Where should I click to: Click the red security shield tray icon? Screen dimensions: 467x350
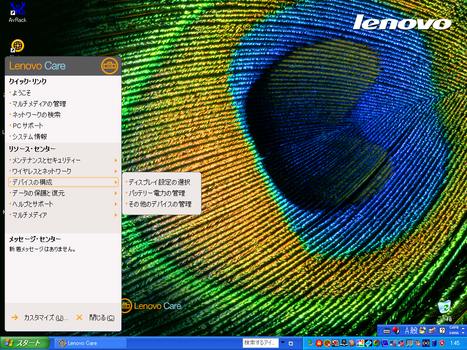[x=442, y=343]
